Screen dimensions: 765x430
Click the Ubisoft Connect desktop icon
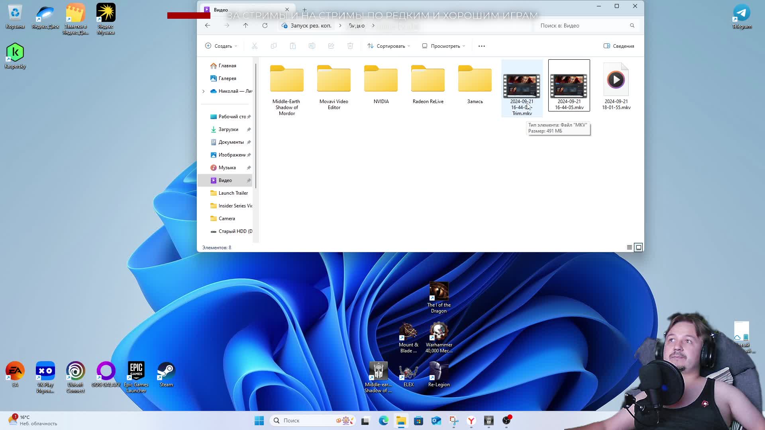pos(75,377)
